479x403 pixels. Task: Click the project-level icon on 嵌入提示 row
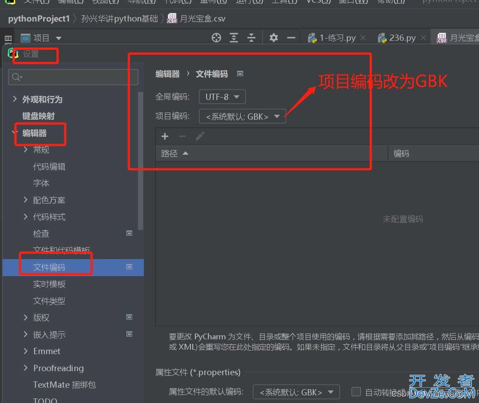(x=129, y=334)
